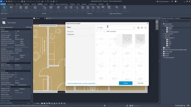The height and width of the screenshot is (107, 191).
Task: Open the help question mark icon in the title bar
Action: [x=176, y=1]
